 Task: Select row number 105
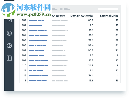[24, 40]
